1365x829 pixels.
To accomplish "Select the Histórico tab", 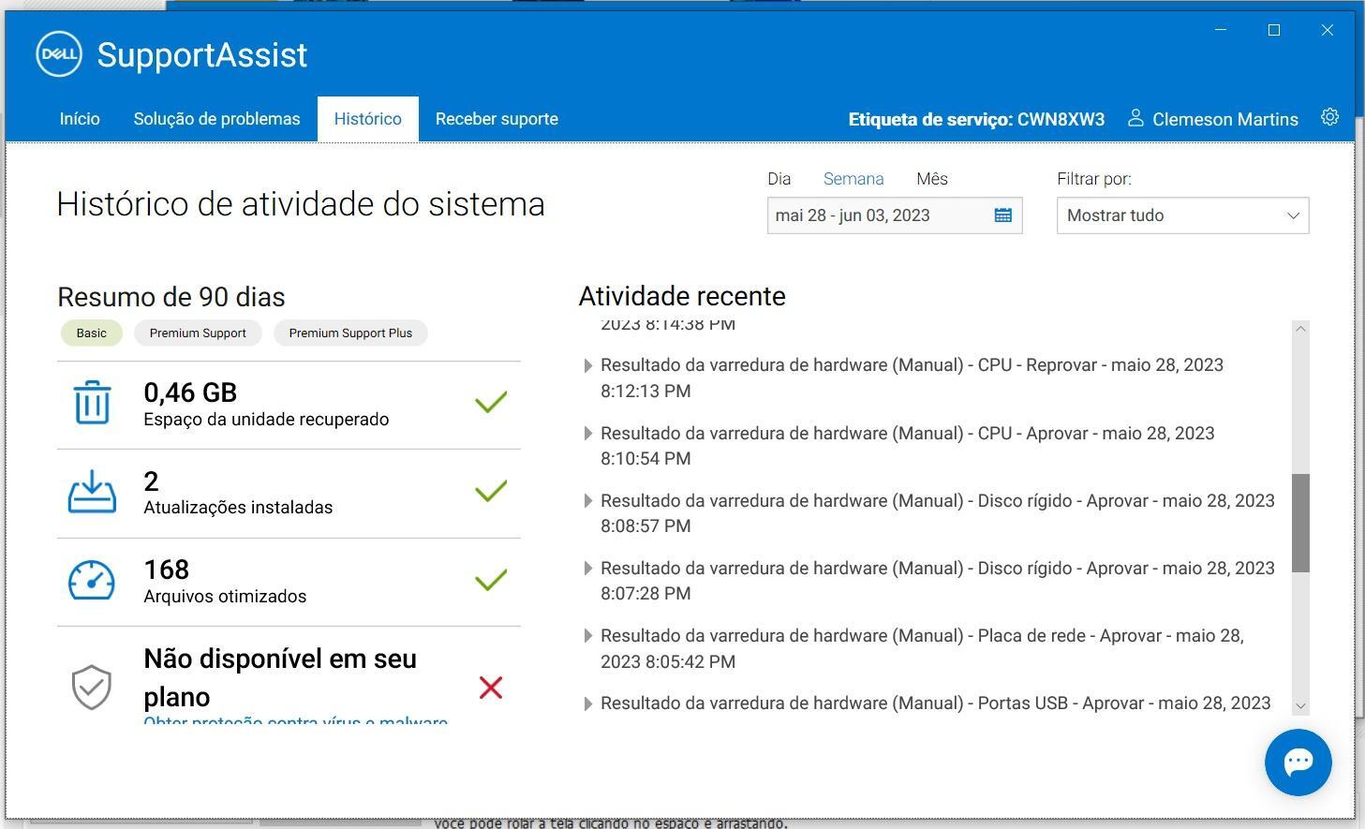I will coord(367,119).
